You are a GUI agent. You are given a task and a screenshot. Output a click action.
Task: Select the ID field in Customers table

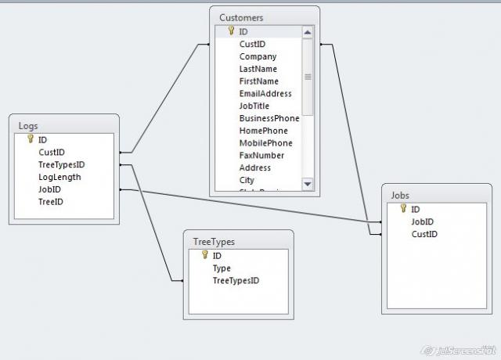pos(258,31)
